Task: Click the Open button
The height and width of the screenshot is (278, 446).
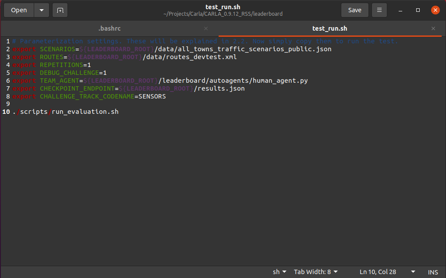Action: click(18, 10)
